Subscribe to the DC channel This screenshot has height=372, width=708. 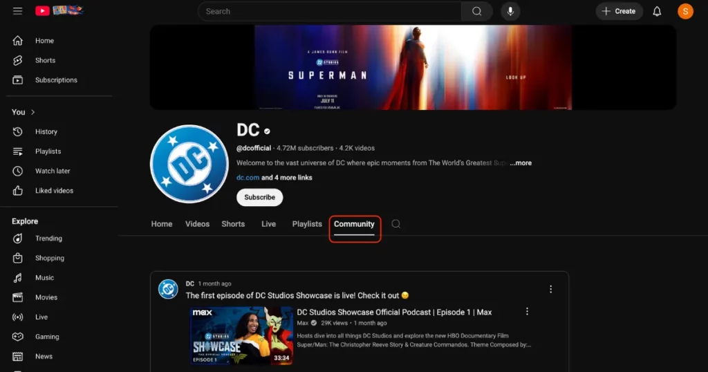260,197
